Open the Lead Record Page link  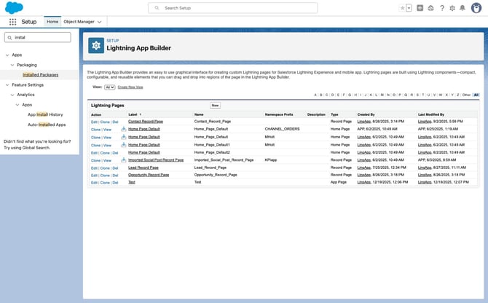pos(143,168)
